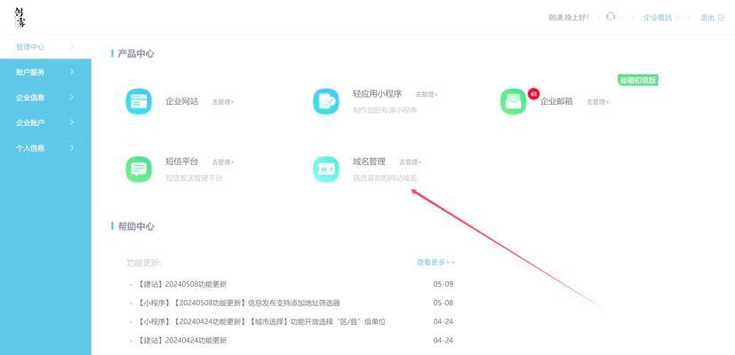Open the 企业网站 product icon
Image resolution: width=735 pixels, height=355 pixels.
tap(139, 101)
